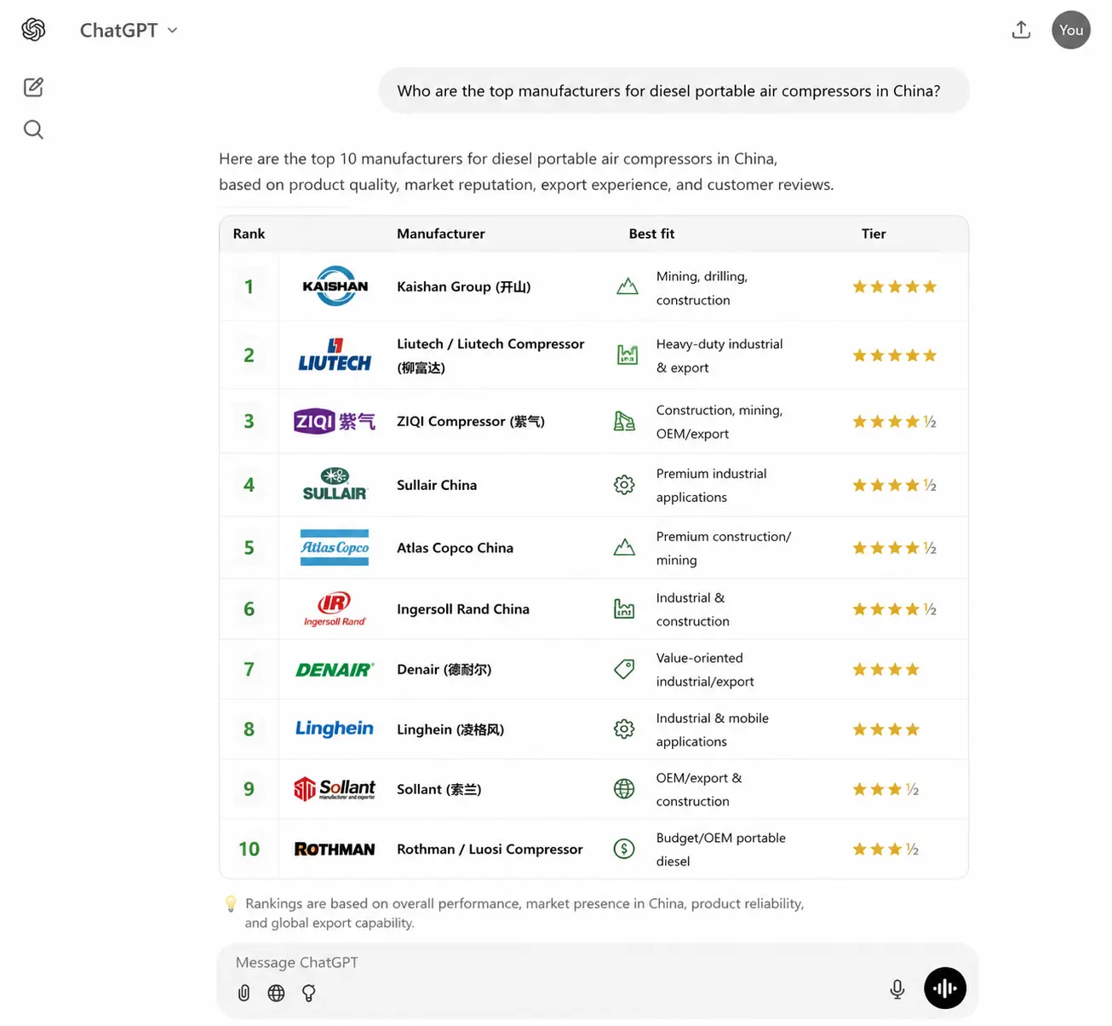Click gear icon in Linghein row
This screenshot has width=1112, height=1026.
pos(624,729)
